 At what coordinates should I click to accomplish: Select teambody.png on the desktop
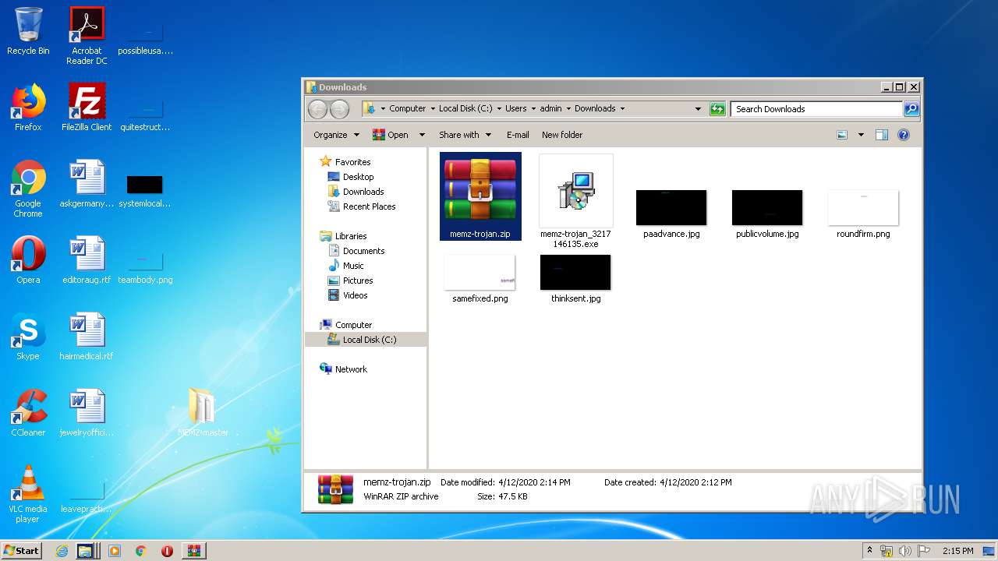click(x=145, y=265)
